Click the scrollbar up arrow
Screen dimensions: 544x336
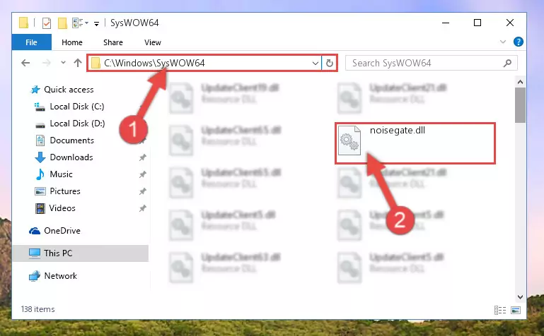tap(520, 82)
